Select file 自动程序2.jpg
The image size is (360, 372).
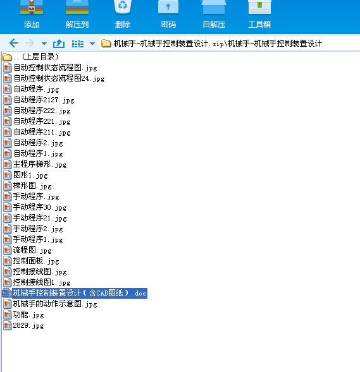tap(34, 143)
